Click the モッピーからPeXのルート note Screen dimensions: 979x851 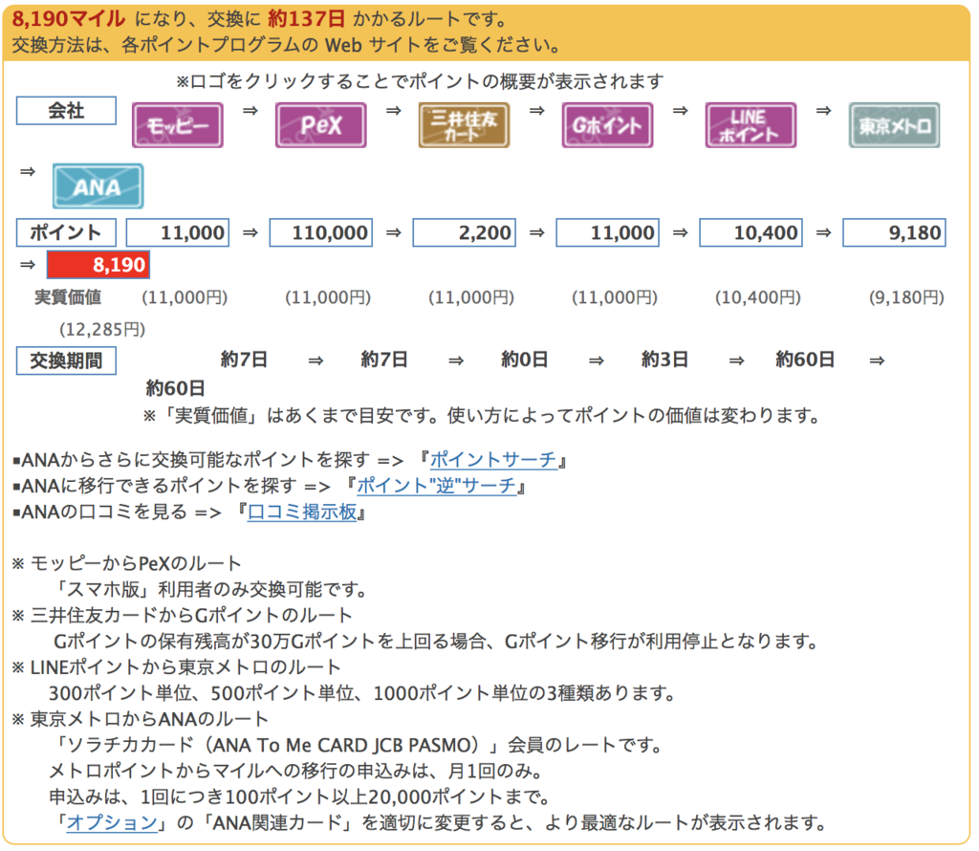pos(127,563)
